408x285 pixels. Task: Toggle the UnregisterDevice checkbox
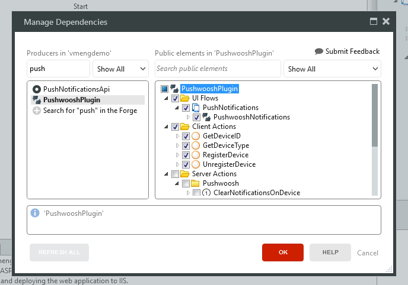pos(186,164)
